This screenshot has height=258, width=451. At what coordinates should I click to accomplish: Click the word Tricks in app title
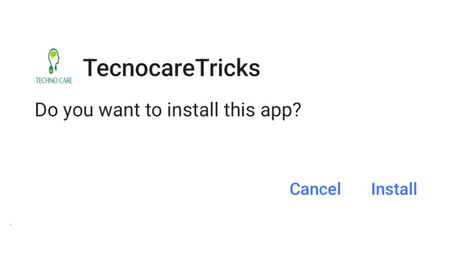pyautogui.click(x=228, y=68)
